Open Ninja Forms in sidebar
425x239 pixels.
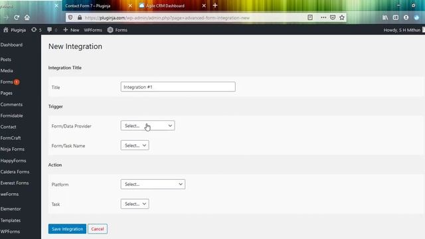(x=12, y=149)
